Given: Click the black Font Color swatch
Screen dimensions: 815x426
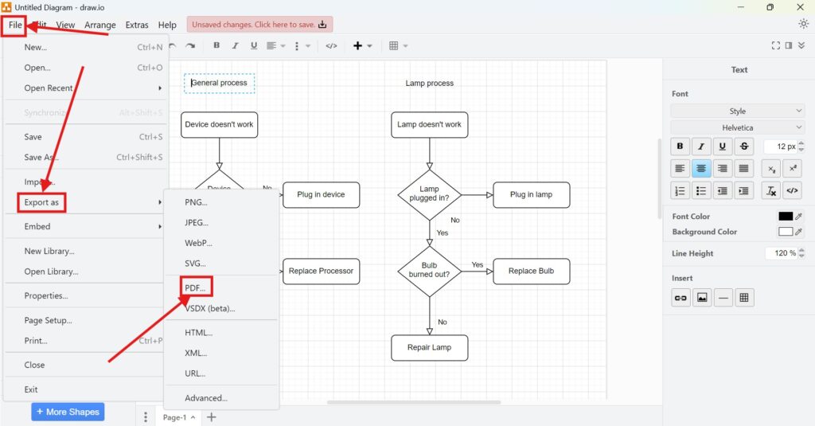Looking at the screenshot, I should [786, 217].
